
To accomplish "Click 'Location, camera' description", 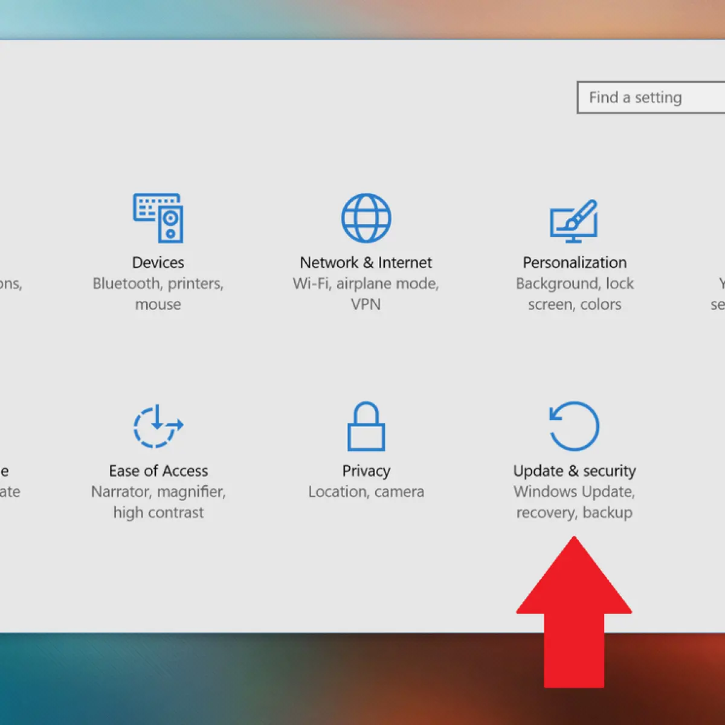I will coord(366,492).
